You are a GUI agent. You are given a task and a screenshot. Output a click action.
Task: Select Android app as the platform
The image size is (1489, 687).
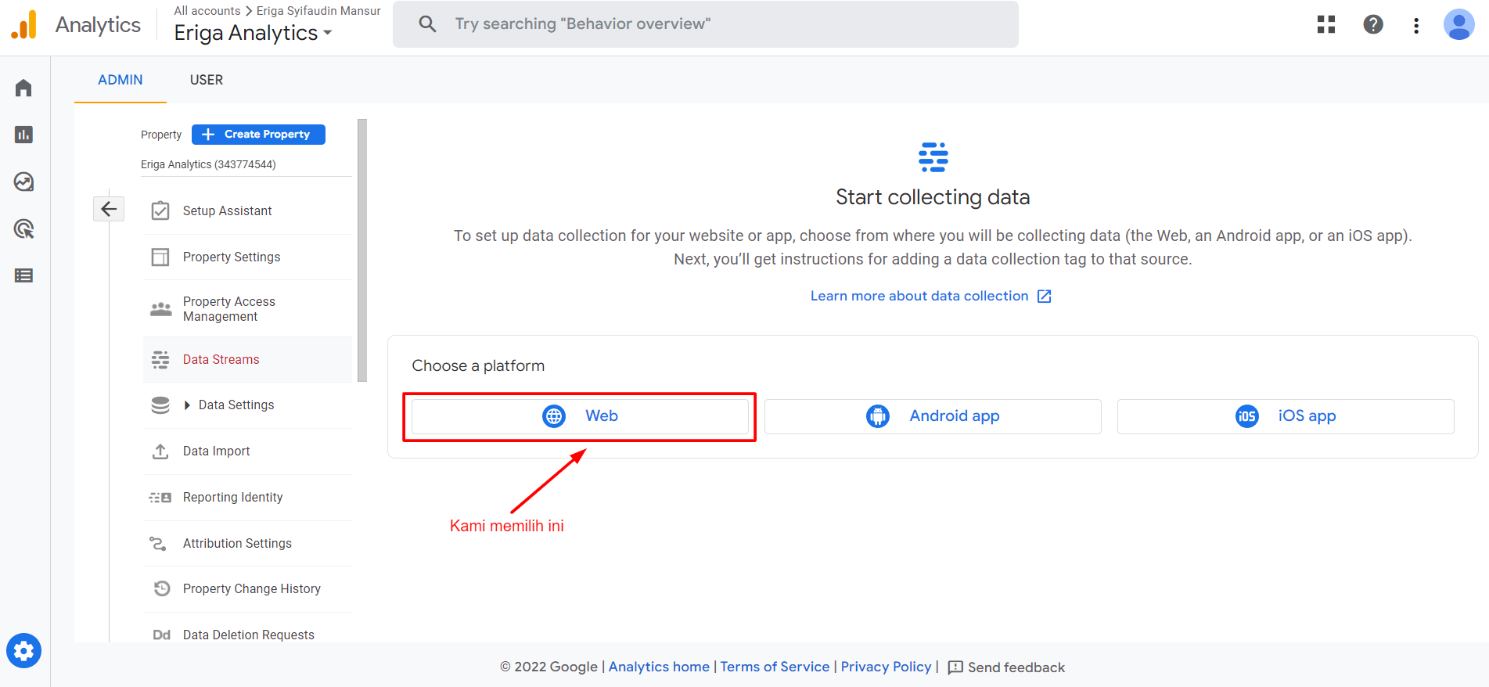coord(933,415)
